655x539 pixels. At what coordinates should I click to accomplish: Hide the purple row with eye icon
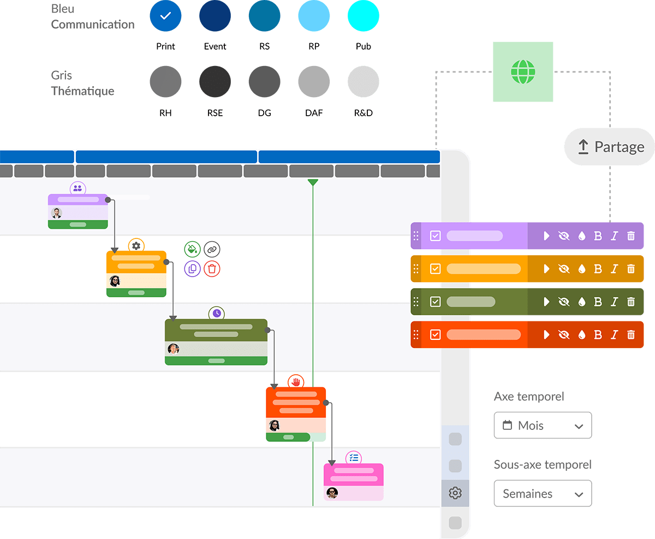pyautogui.click(x=564, y=236)
